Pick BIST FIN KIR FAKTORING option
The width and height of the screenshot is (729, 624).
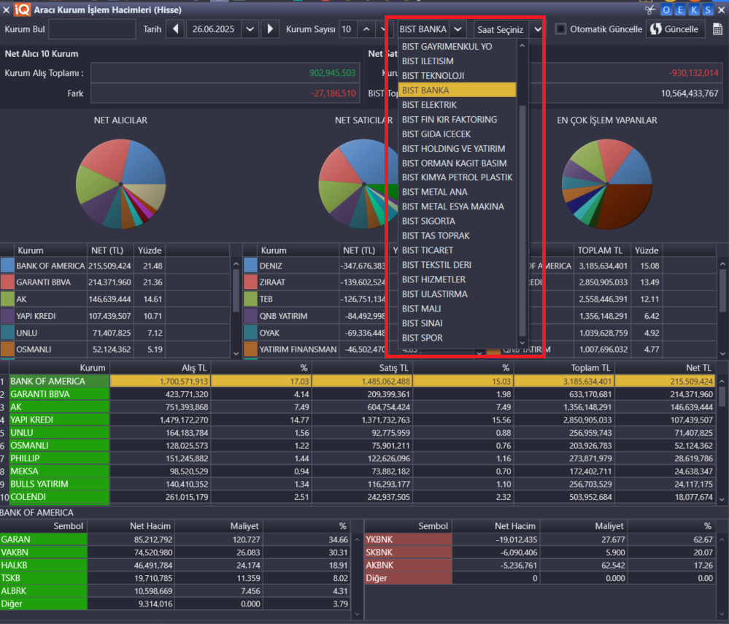tap(457, 120)
